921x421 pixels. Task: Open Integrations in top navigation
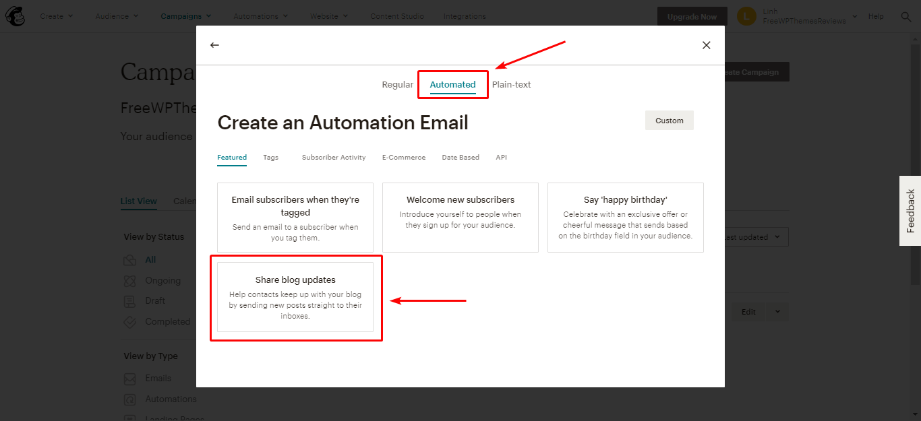click(x=465, y=16)
